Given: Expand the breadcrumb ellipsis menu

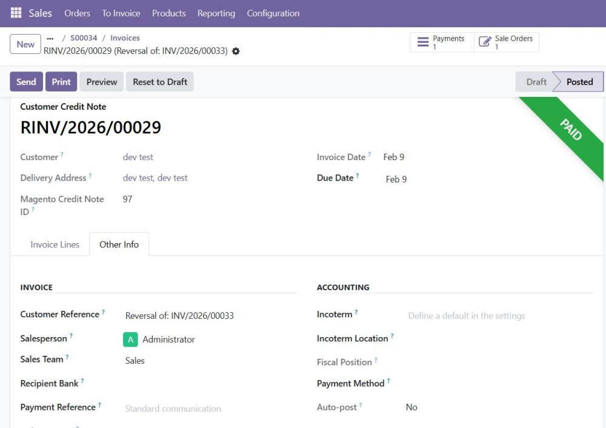Looking at the screenshot, I should coord(50,37).
